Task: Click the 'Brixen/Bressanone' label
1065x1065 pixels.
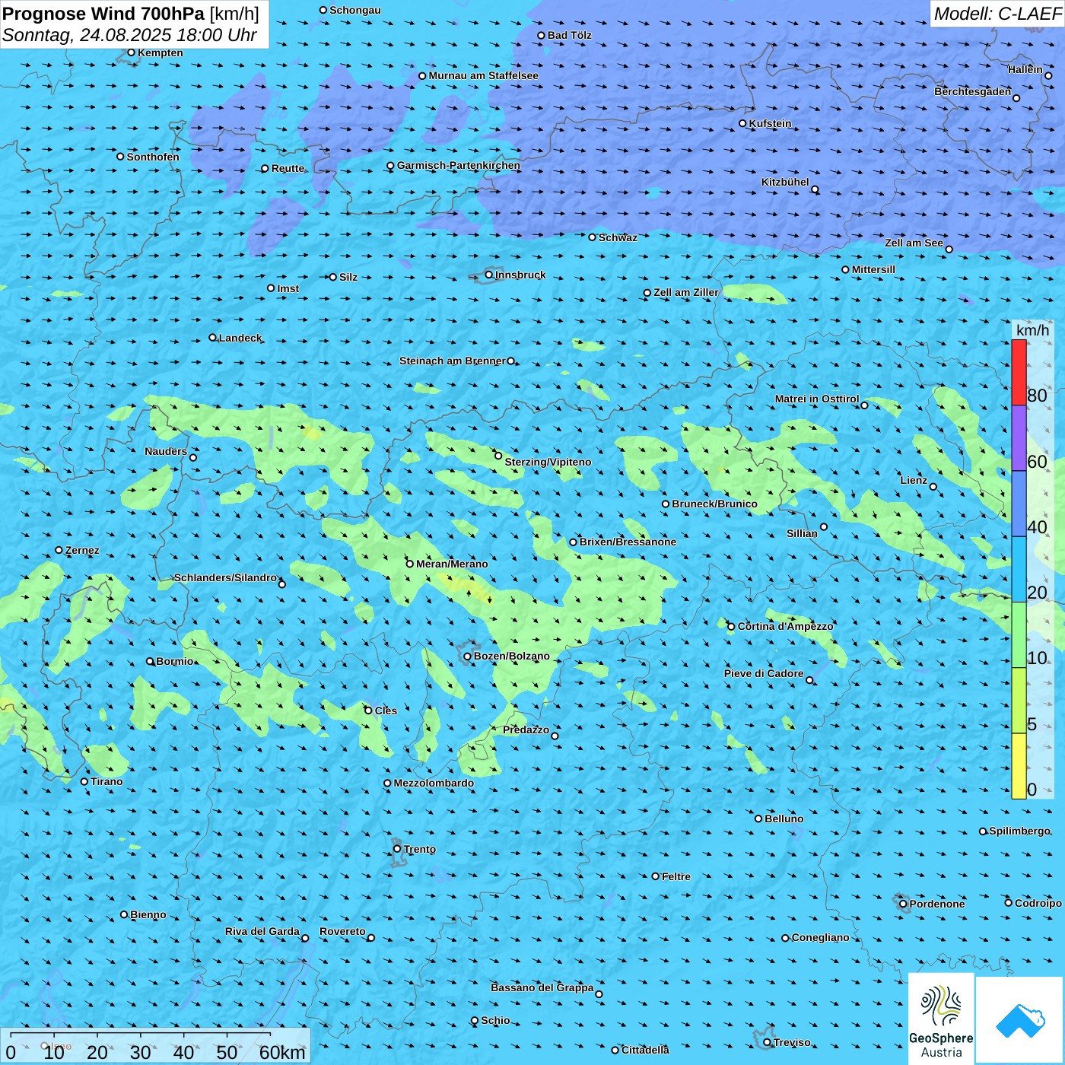Action: pos(628,542)
